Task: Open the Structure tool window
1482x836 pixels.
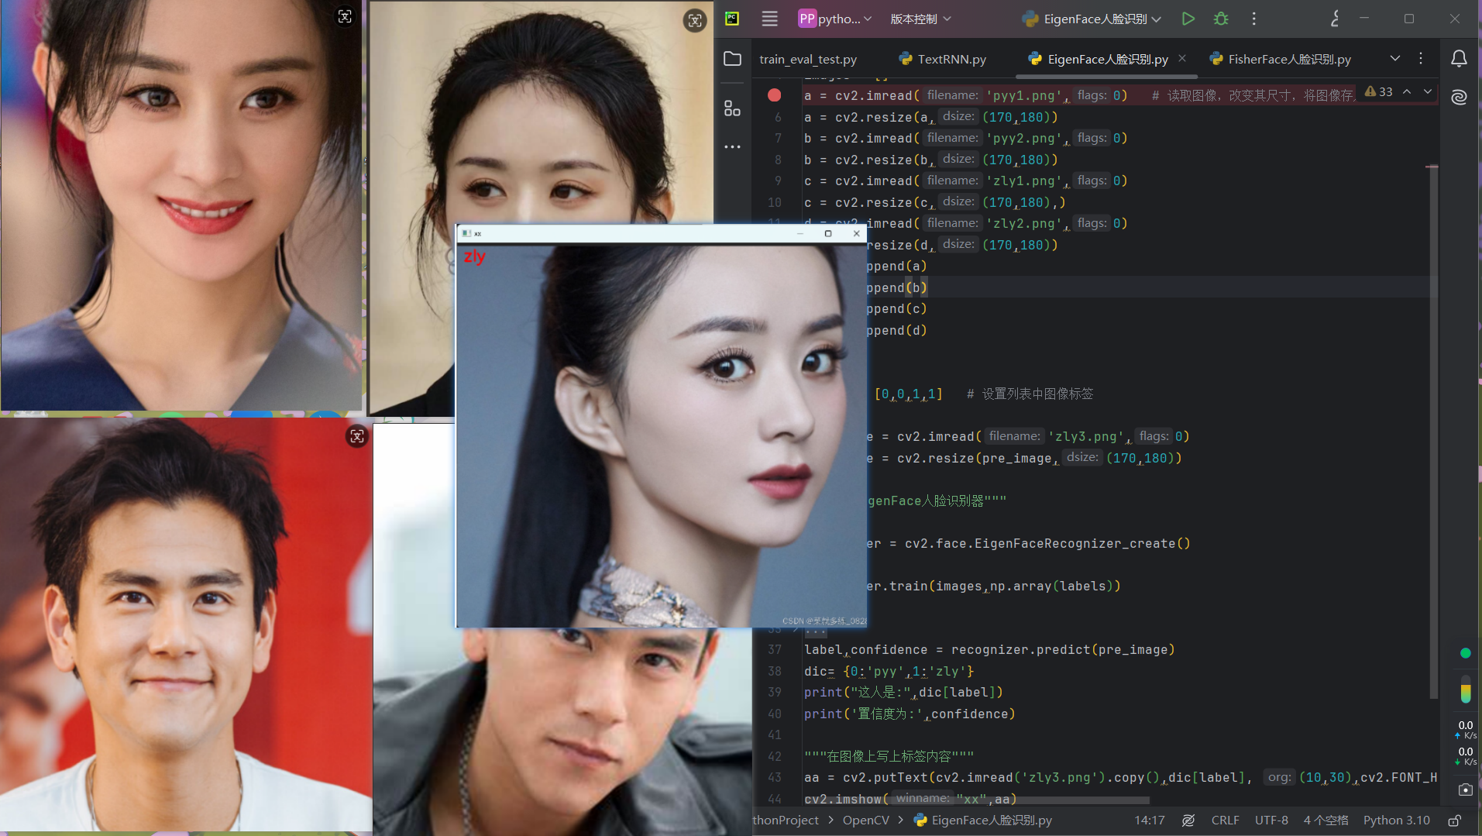Action: click(x=732, y=108)
